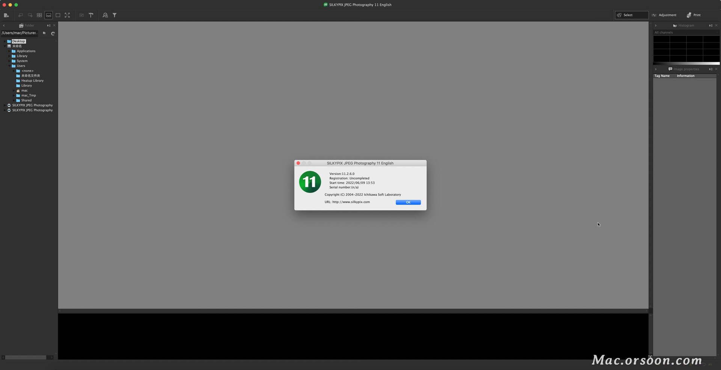721x370 pixels.
Task: Open the image search magnifier icon
Action: click(x=105, y=15)
